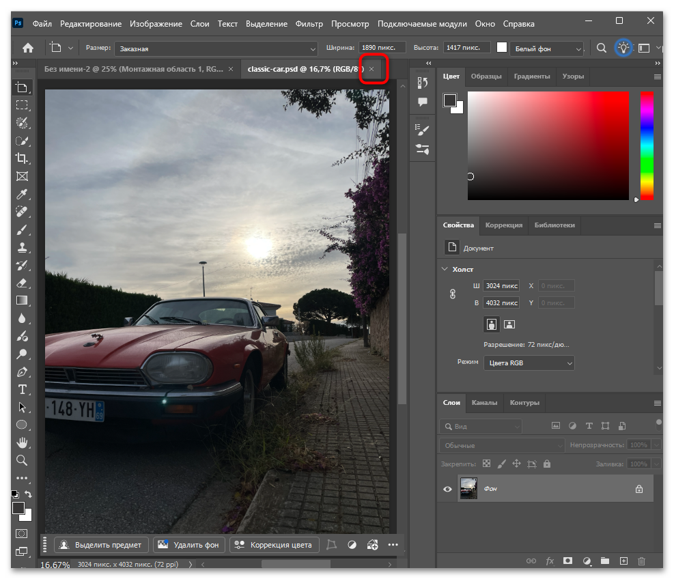This screenshot has height=579, width=674.
Task: Delete layer with the trash icon
Action: tap(641, 561)
